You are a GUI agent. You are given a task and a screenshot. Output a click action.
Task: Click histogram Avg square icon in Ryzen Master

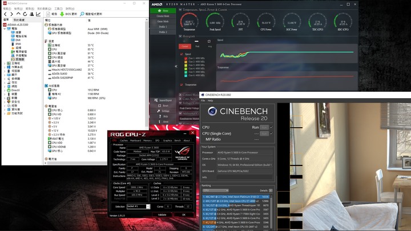pyautogui.click(x=209, y=42)
